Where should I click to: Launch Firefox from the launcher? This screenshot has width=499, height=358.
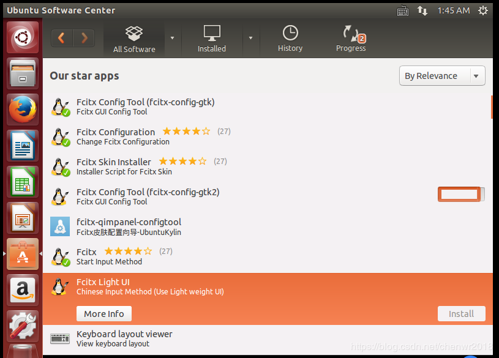pyautogui.click(x=23, y=110)
